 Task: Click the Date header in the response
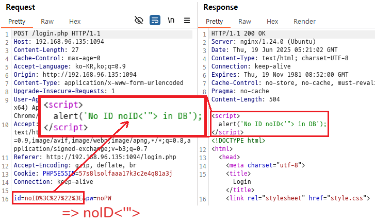pos(274,50)
